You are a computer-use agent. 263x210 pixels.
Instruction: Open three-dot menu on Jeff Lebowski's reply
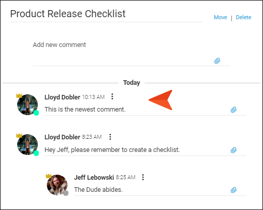click(x=143, y=177)
